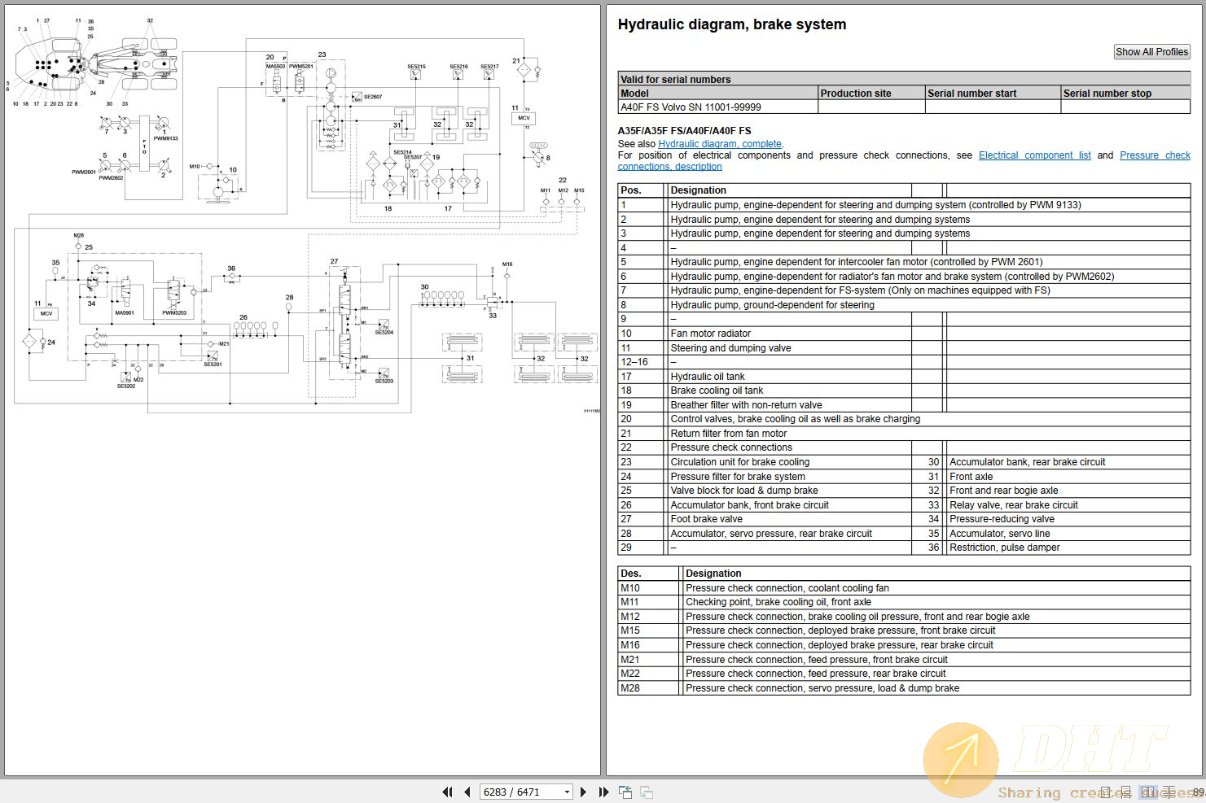Go to the next page
Viewport: 1206px width, 803px height.
tap(583, 792)
